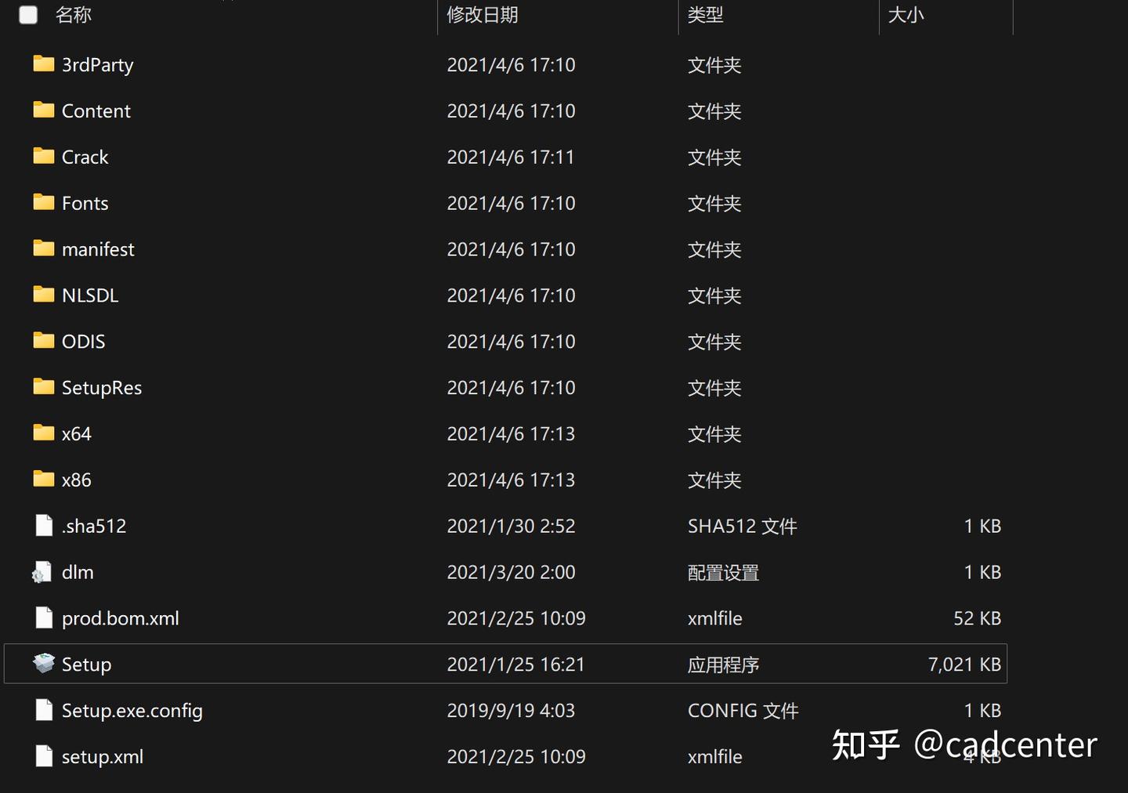Screen dimensions: 1128x793
Task: Click the SetupRes folder icon
Action: [x=44, y=387]
